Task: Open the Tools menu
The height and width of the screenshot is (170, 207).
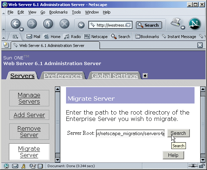Action: tap(76, 12)
